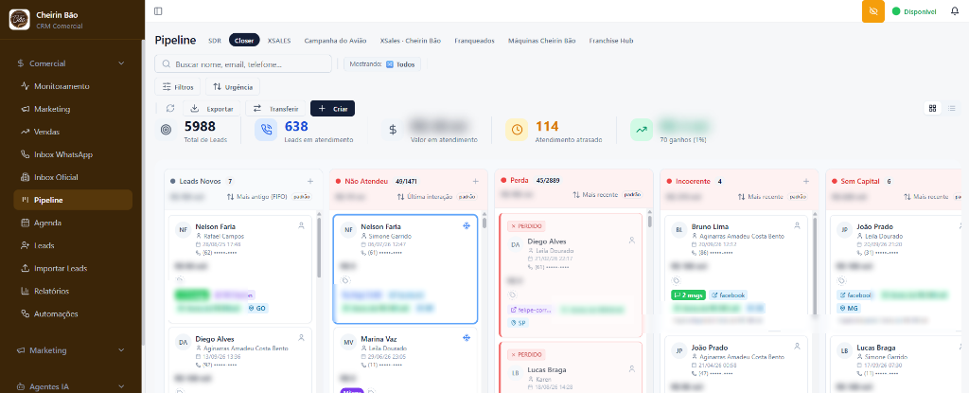Click the Total de Leads target icon
This screenshot has height=393, width=969.
(x=166, y=130)
